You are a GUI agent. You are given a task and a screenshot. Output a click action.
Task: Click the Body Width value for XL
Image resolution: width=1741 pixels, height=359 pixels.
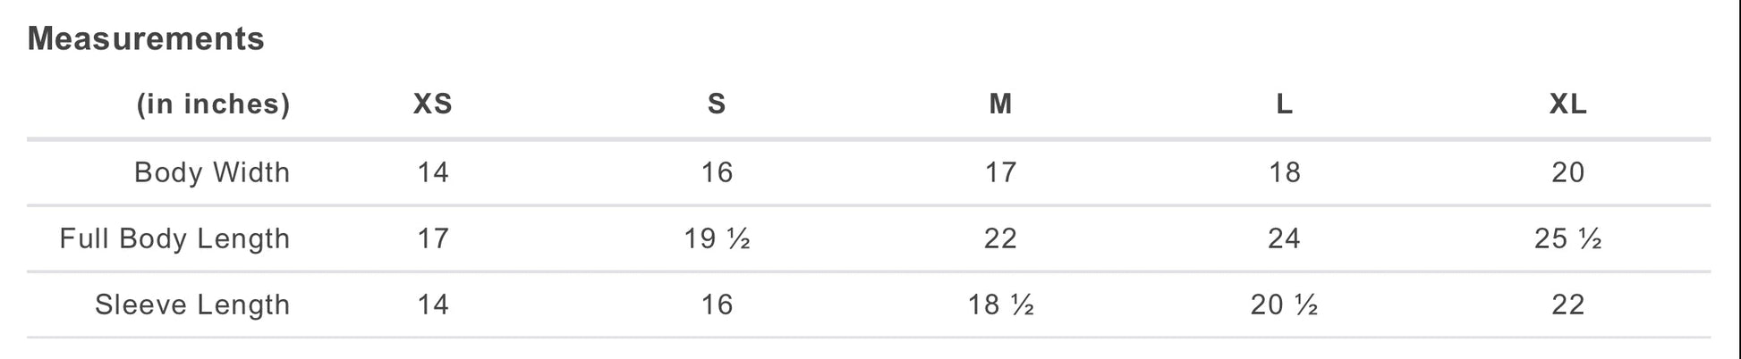point(1567,172)
